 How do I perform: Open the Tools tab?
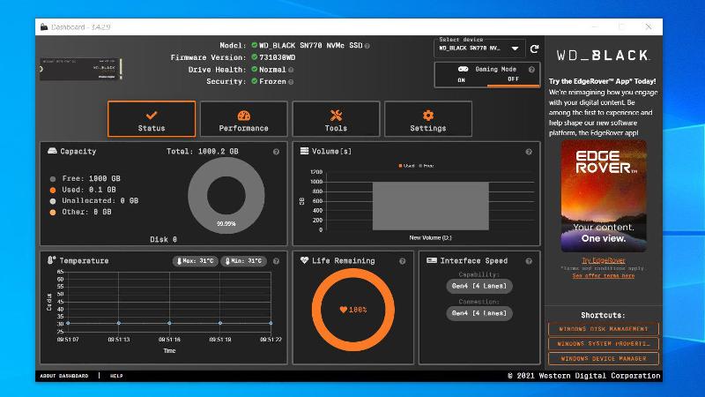(x=336, y=119)
